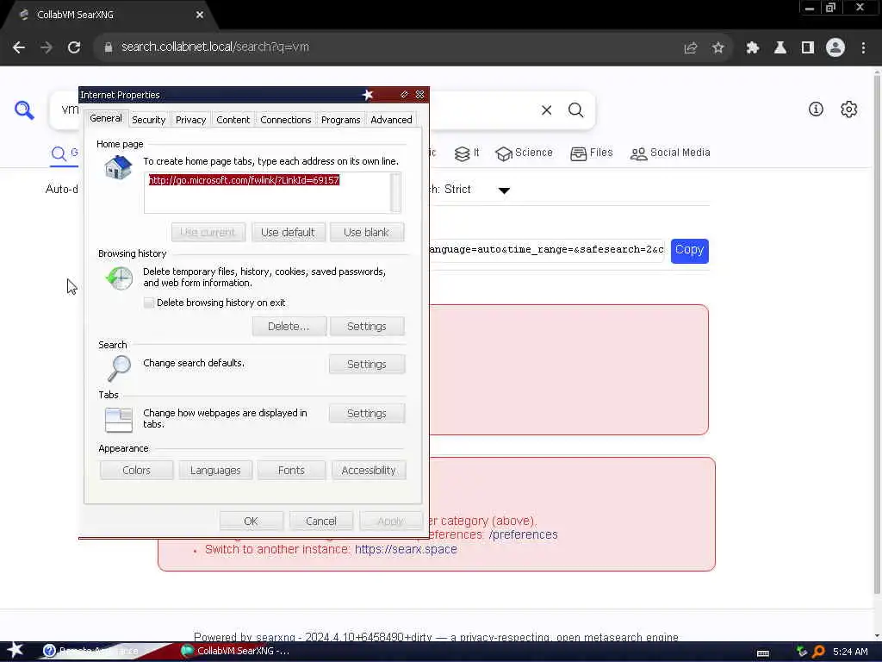The width and height of the screenshot is (882, 662).
Task: Open Tabs Settings button
Action: coord(367,414)
